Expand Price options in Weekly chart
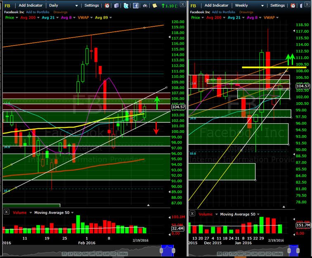The height and width of the screenshot is (258, 312). [x=203, y=18]
